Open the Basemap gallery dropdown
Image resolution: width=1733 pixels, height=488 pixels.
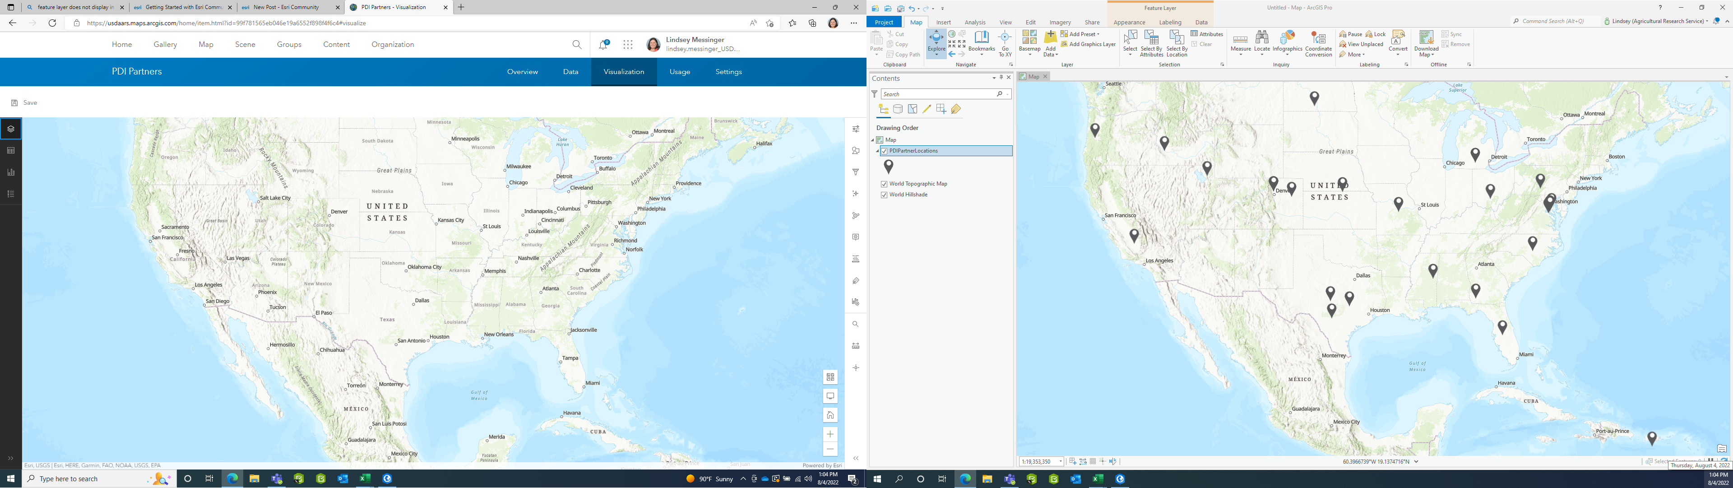pos(1029,44)
